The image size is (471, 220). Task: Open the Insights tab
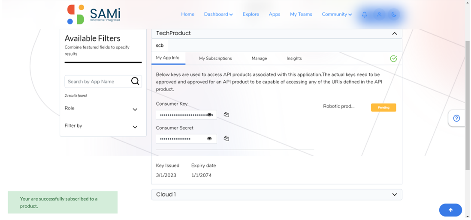point(294,59)
